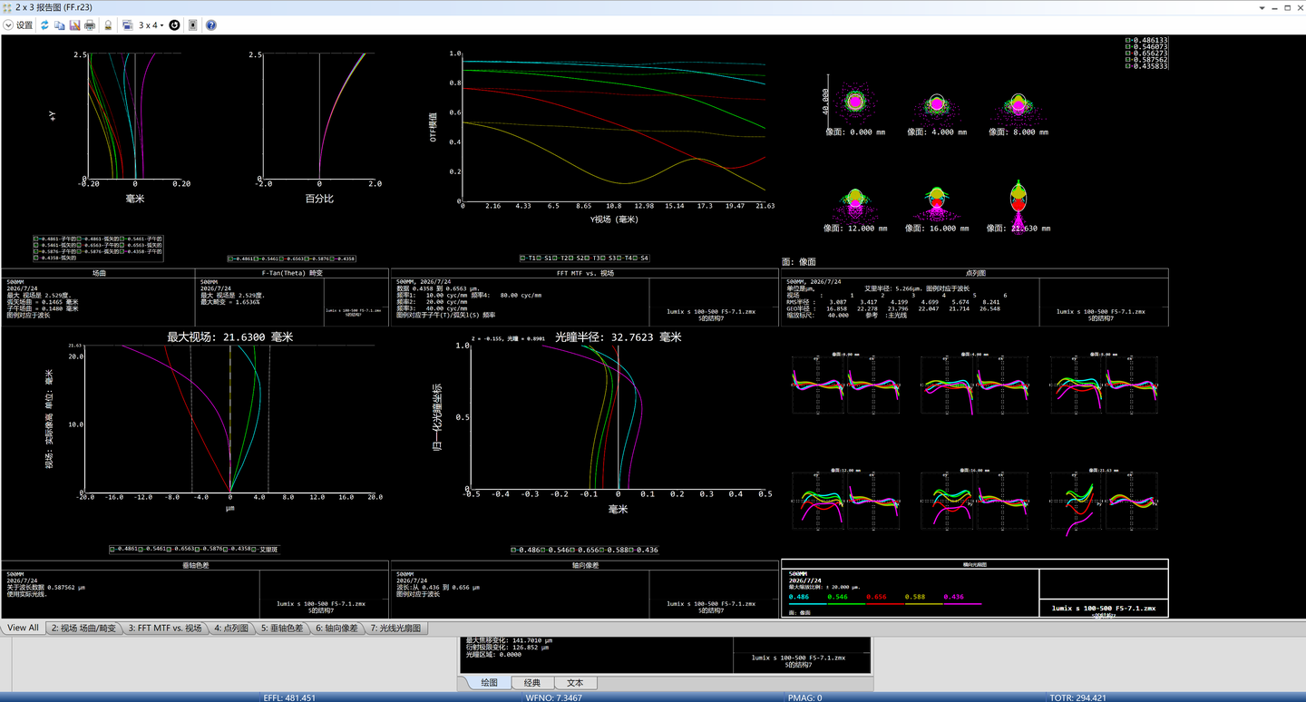Click the 最大视场: 21.6300 毫米 heading
The image size is (1306, 702).
pos(229,336)
